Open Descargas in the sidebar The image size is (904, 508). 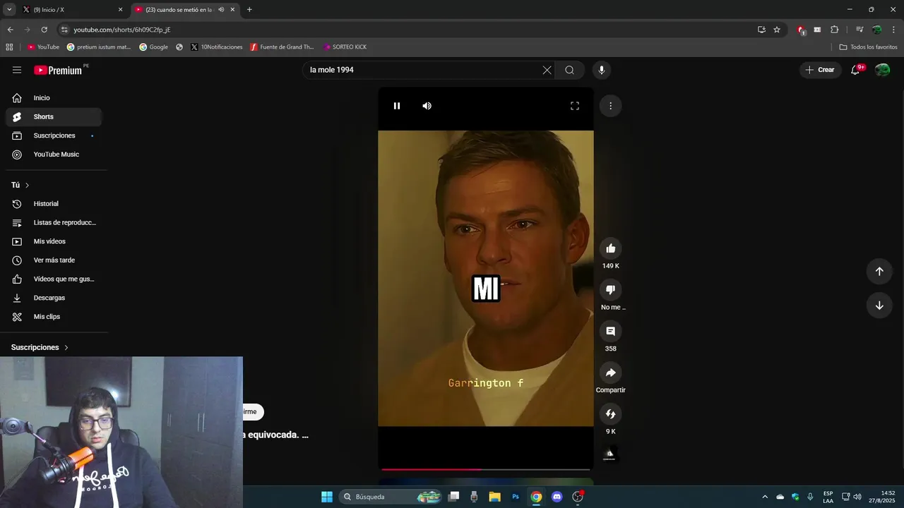coord(54,298)
